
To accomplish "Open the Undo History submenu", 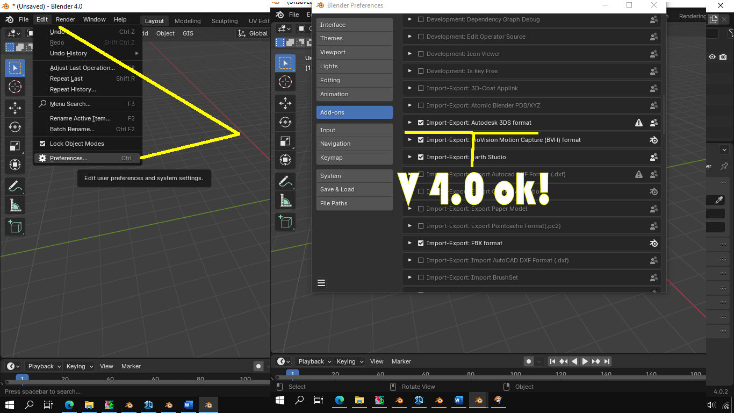I will [x=88, y=53].
